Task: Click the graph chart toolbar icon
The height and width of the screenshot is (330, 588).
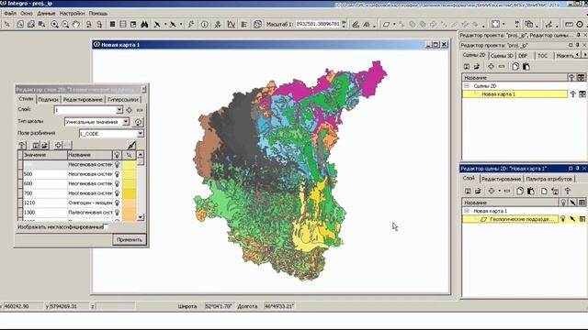Action: (231, 25)
